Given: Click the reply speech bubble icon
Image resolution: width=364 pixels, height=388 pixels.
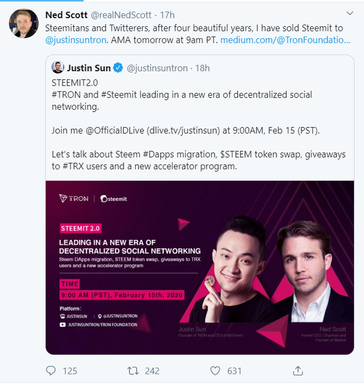Looking at the screenshot, I should click(x=51, y=371).
